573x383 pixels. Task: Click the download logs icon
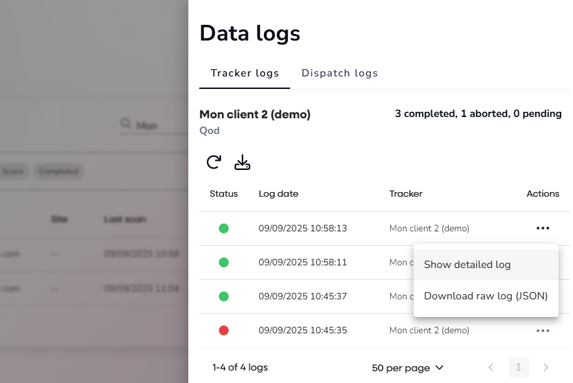[242, 162]
